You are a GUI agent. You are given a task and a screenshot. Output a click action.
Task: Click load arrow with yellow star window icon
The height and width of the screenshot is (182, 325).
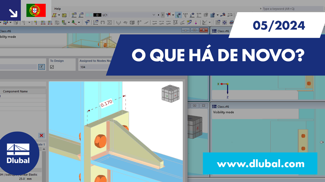[x=74, y=15]
